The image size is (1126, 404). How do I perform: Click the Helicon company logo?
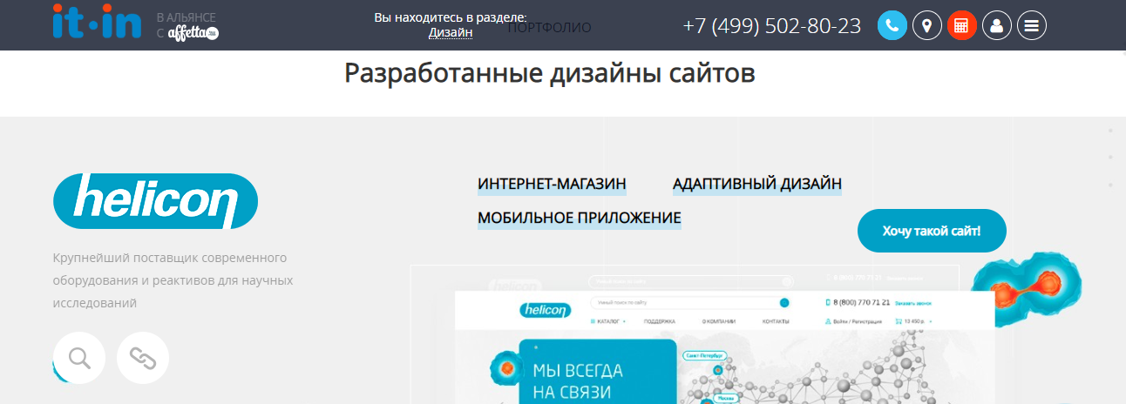pyautogui.click(x=156, y=201)
